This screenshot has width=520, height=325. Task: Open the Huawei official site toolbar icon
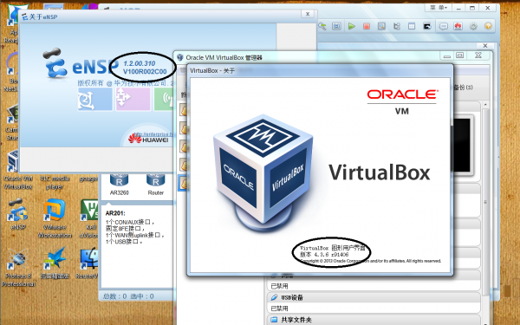[458, 26]
